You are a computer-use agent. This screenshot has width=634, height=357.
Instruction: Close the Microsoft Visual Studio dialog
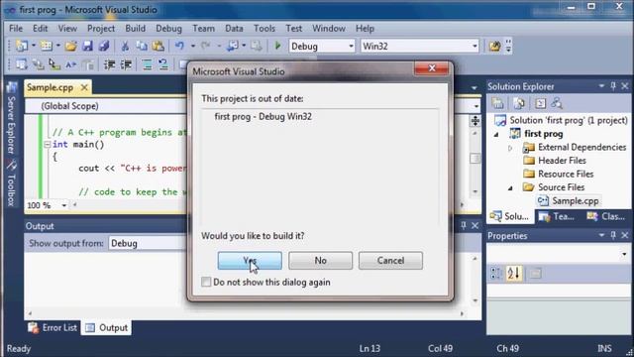432,68
